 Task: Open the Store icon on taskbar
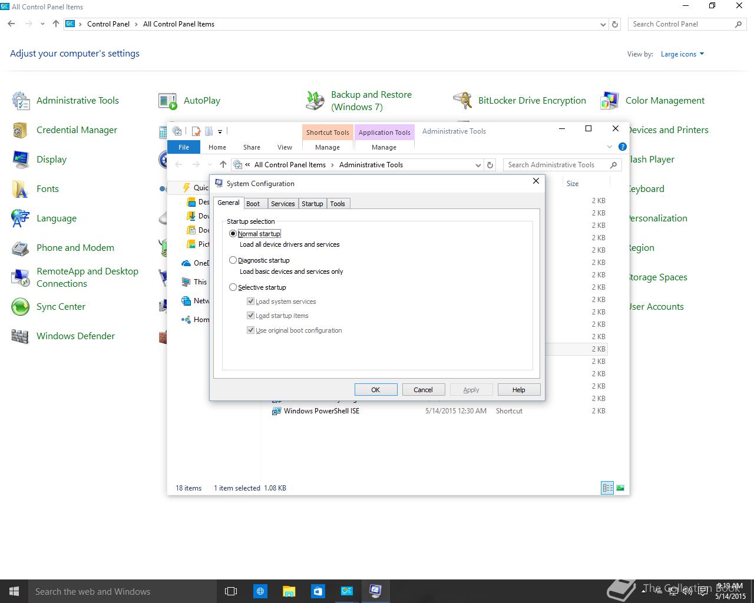[x=318, y=591]
